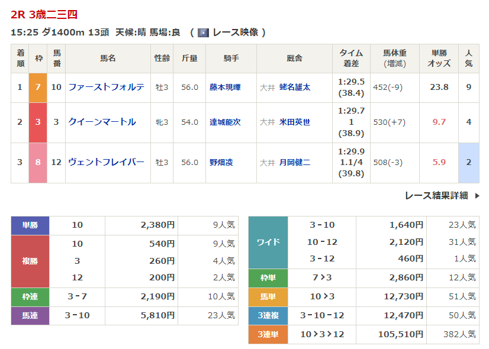Click the purple 馬連 label
This screenshot has height=349, width=489.
(30, 315)
